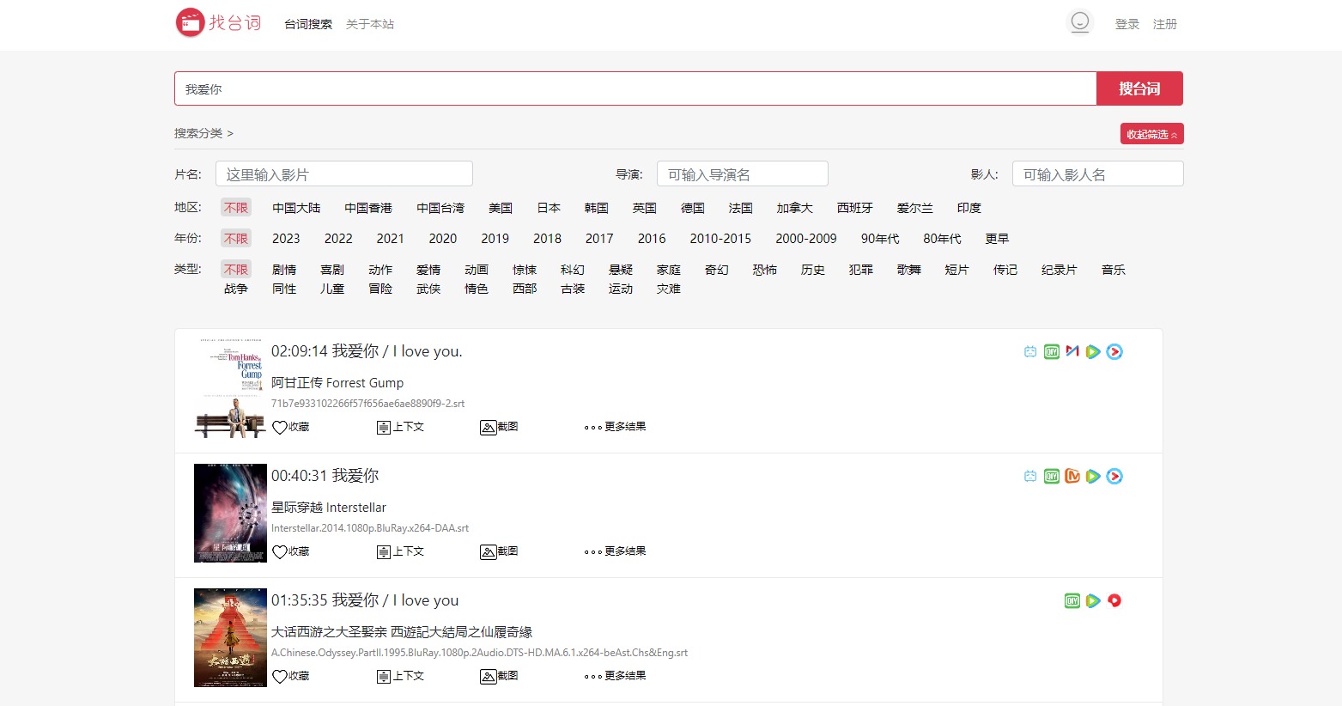Open iQIYI link for Interstellar result
The height and width of the screenshot is (706, 1342).
[x=1052, y=476]
